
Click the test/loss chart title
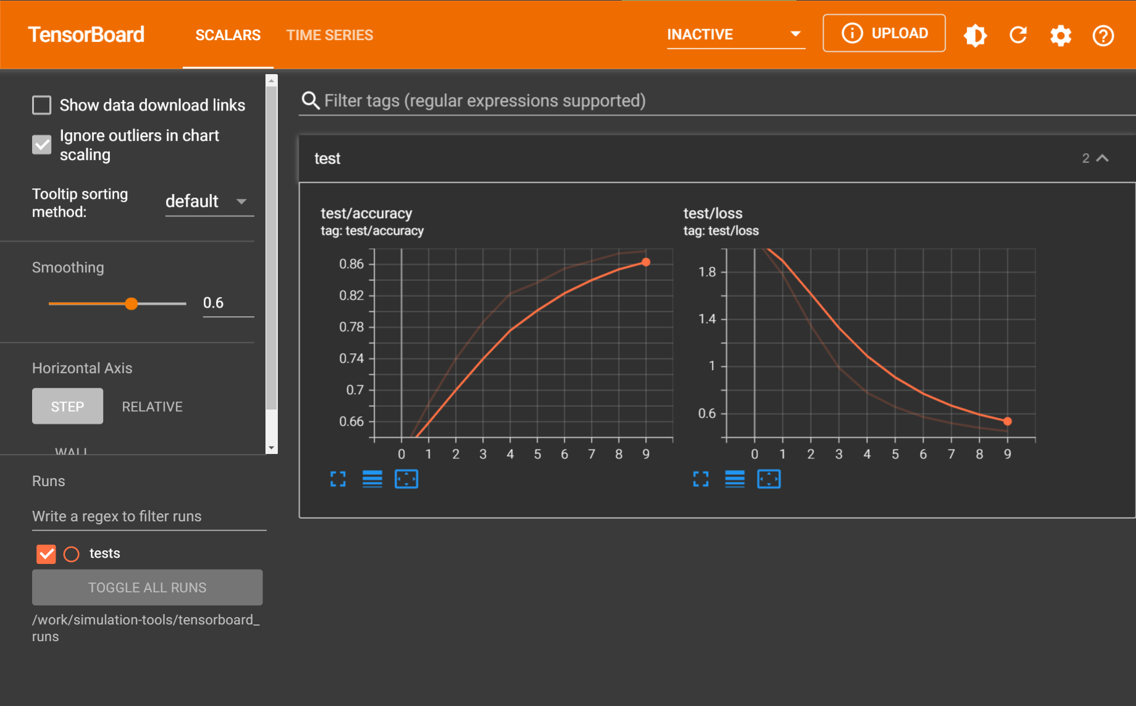point(712,213)
